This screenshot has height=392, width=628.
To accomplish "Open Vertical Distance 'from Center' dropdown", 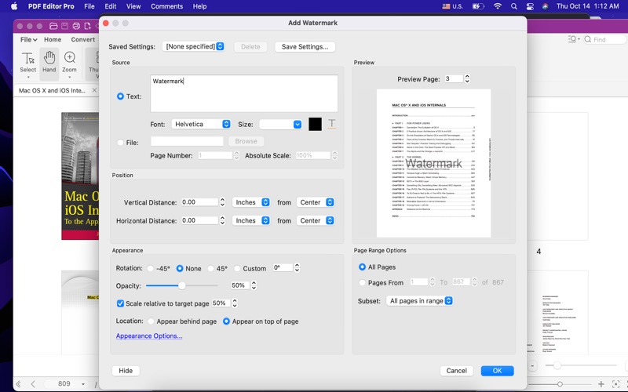I will tap(316, 202).
